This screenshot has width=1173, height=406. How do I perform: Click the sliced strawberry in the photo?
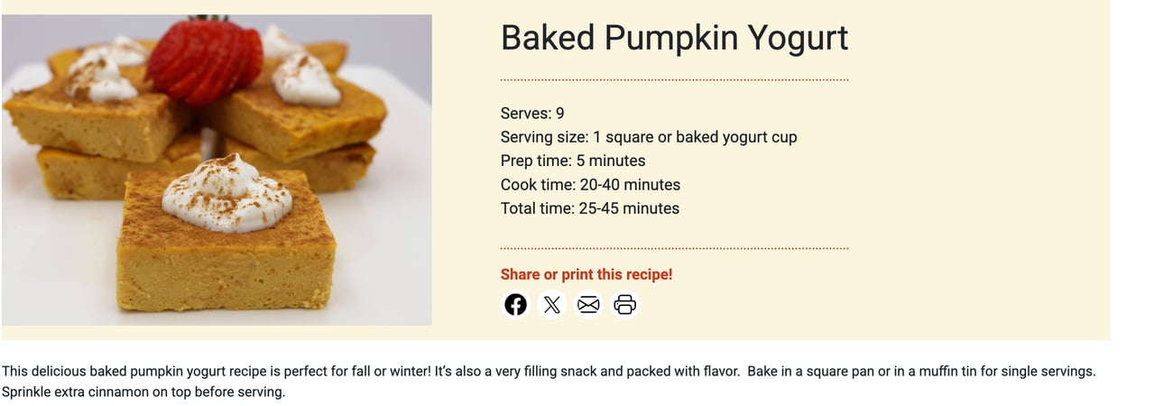click(204, 60)
